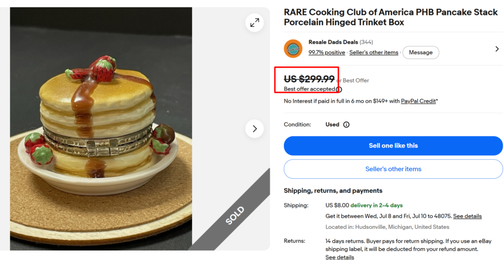Click the SOLD ribbon banner

click(x=235, y=215)
